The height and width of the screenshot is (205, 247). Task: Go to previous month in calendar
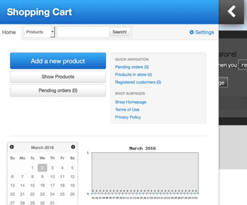[12, 147]
